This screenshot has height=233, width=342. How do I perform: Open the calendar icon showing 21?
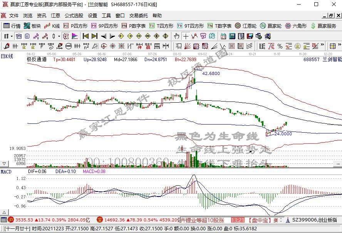point(223,36)
